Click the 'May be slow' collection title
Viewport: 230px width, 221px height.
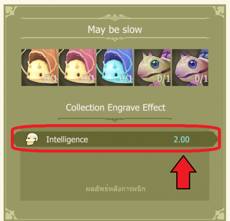pos(115,29)
